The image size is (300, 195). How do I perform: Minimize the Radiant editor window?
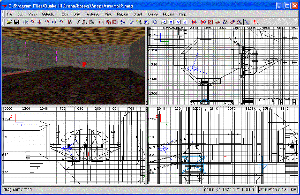click(x=279, y=6)
